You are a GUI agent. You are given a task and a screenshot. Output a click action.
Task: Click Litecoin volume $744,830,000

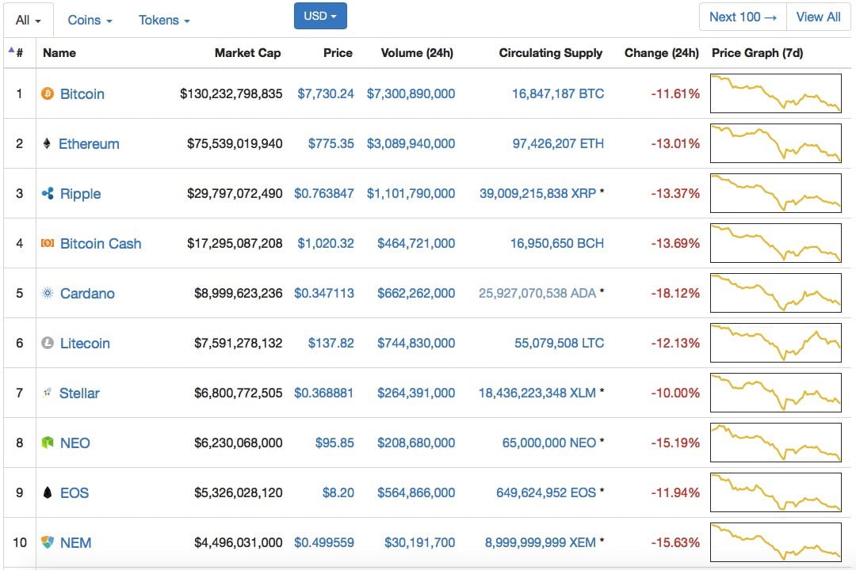416,343
